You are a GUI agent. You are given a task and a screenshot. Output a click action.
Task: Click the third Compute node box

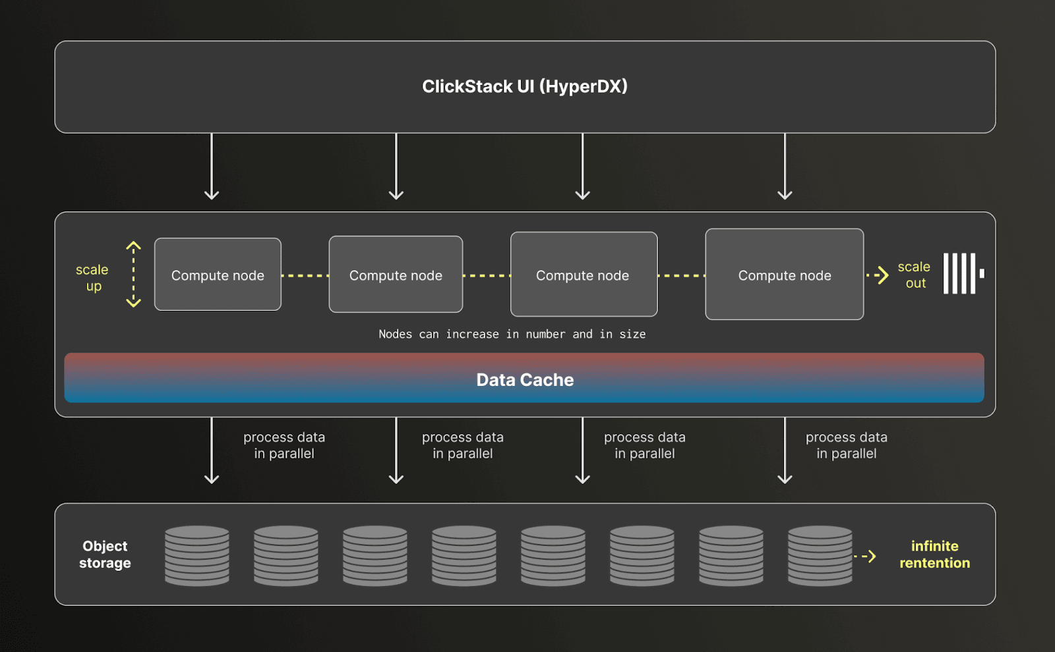coord(583,275)
